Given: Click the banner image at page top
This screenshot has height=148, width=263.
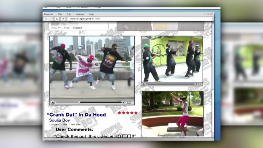Looking at the screenshot, I should (160, 26).
